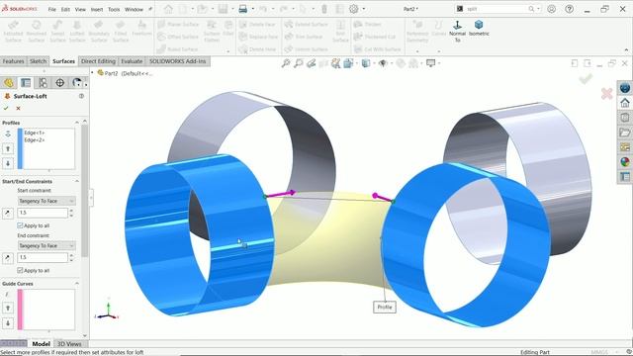
Task: Open search box dropdown arrow
Action: coord(538,9)
